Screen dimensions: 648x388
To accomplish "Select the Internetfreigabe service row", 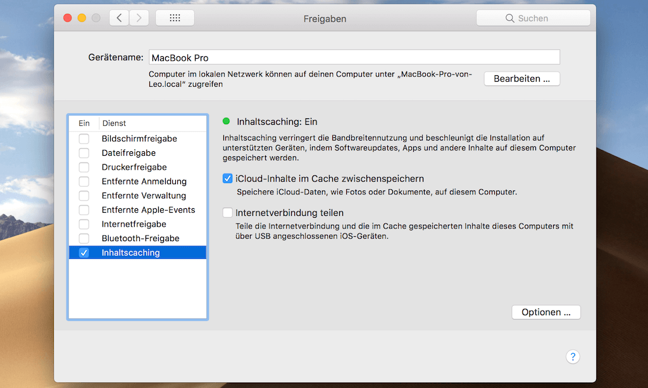I will [x=137, y=224].
